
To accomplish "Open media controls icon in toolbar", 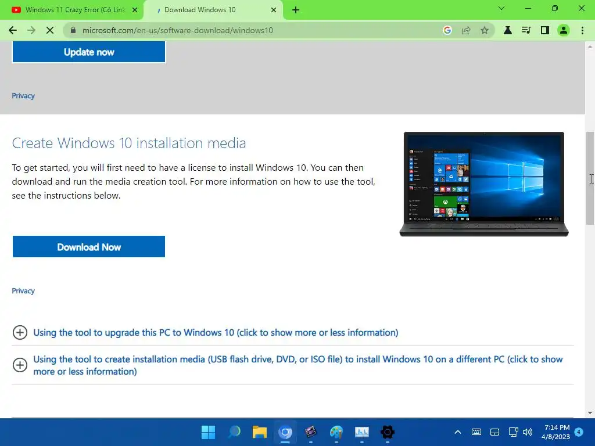I will click(526, 30).
